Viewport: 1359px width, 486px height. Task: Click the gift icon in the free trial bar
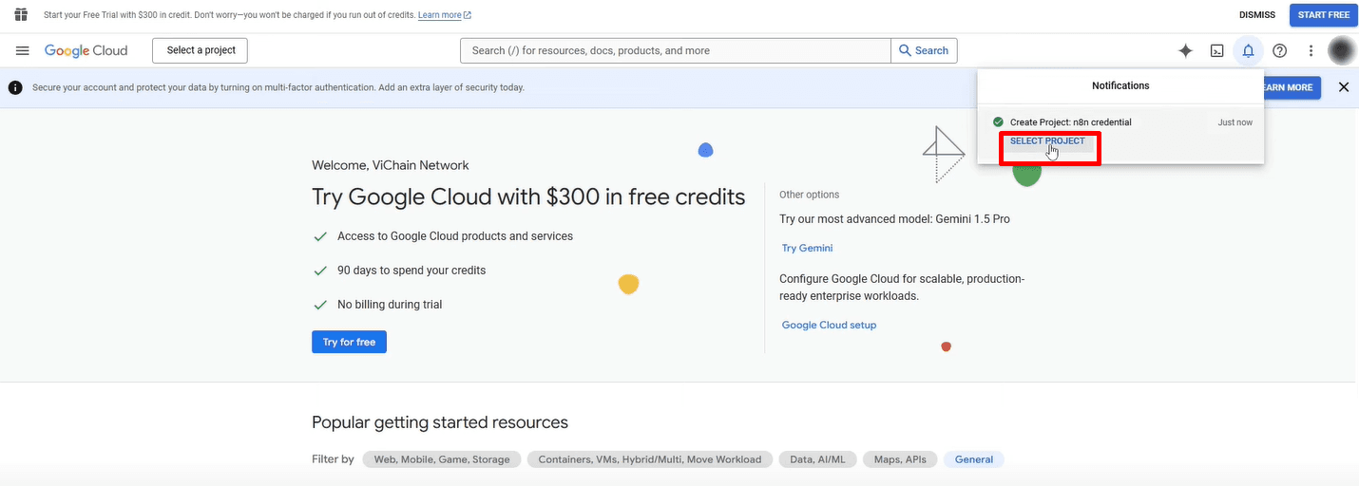click(21, 14)
